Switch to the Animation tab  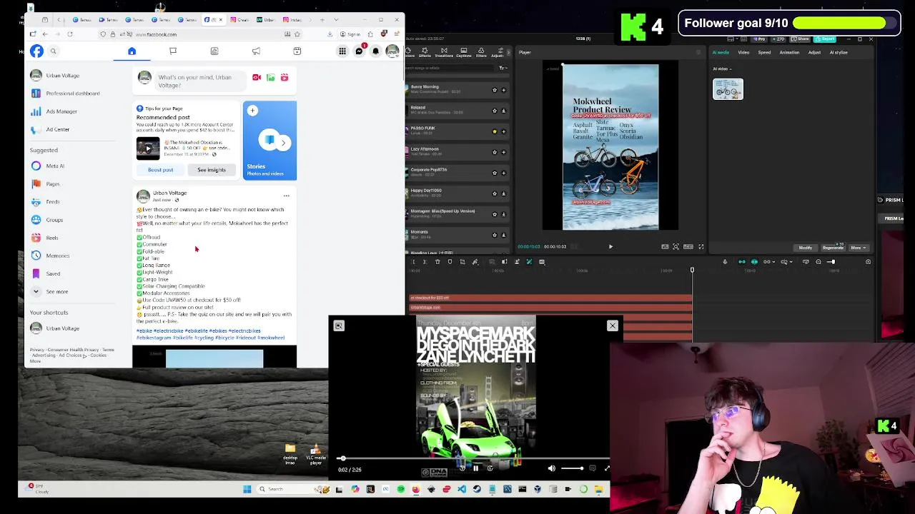tap(789, 52)
